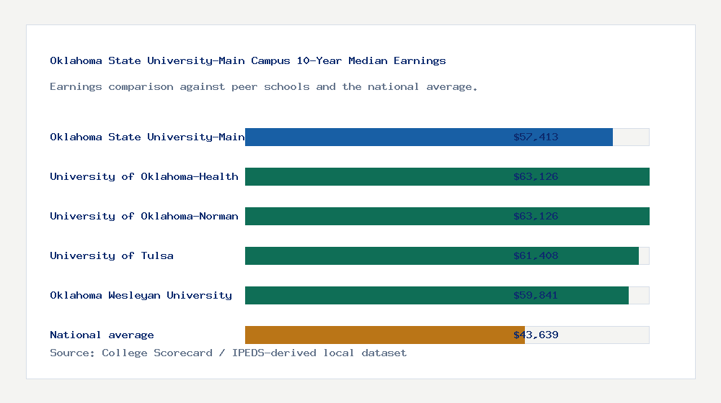This screenshot has height=403, width=721.
Task: Select the 'University of Oklahoma-Norman' label
Action: pos(144,216)
